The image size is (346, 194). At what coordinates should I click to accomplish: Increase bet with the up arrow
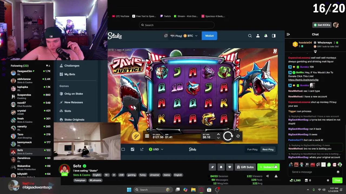[x=218, y=134]
